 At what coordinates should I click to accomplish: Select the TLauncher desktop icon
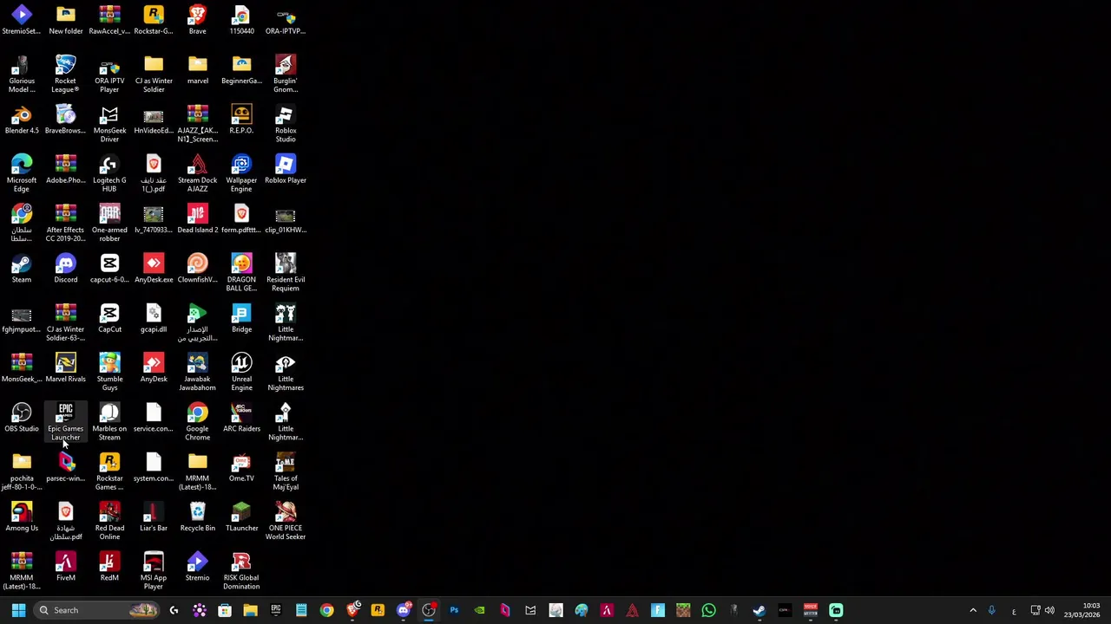coord(241,517)
